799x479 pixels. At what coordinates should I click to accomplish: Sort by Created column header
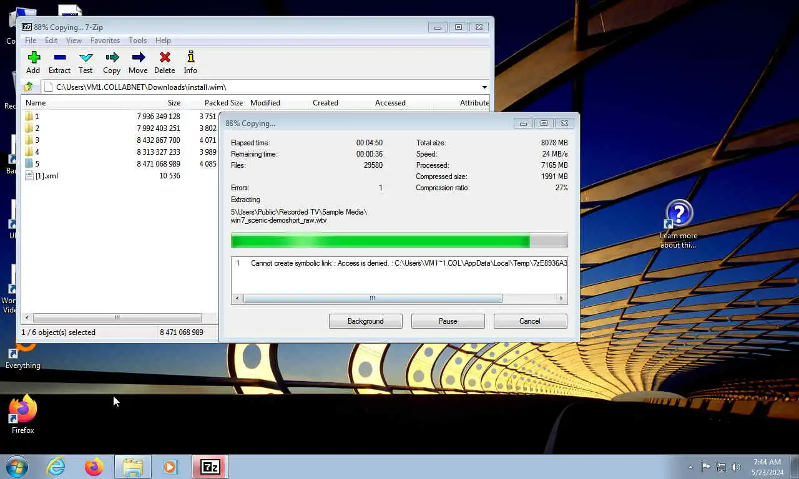pyautogui.click(x=340, y=103)
